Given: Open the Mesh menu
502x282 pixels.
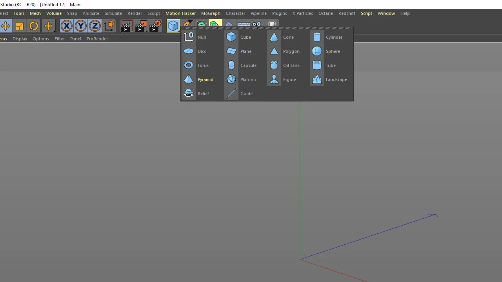Looking at the screenshot, I should 35,13.
